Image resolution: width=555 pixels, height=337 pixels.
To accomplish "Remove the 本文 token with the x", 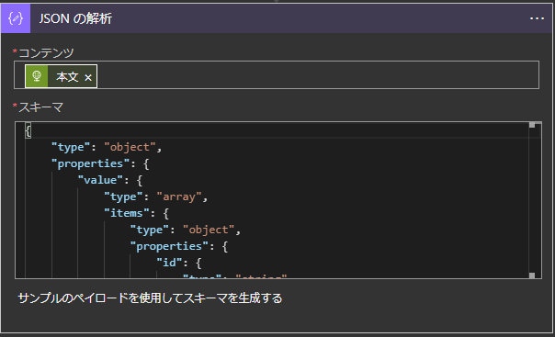I will 88,77.
